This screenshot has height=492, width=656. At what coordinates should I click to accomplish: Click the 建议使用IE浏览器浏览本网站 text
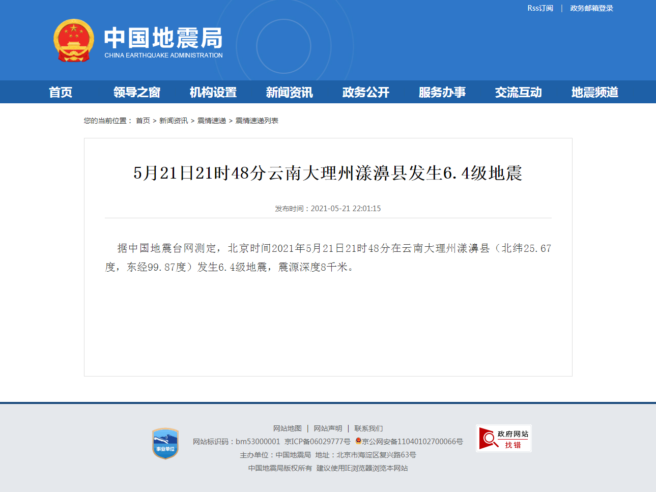tap(362, 468)
